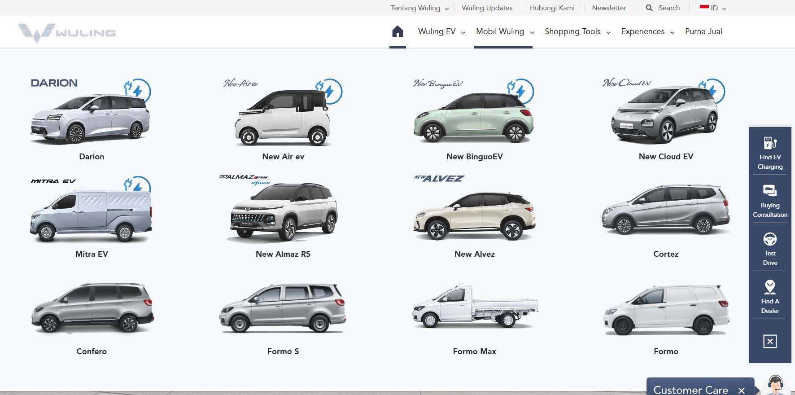Click the Search magnifier icon
Viewport: 795px width, 395px height.
649,8
